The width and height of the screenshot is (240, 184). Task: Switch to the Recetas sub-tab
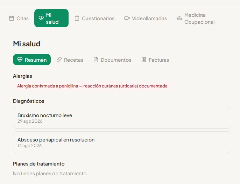(x=70, y=60)
